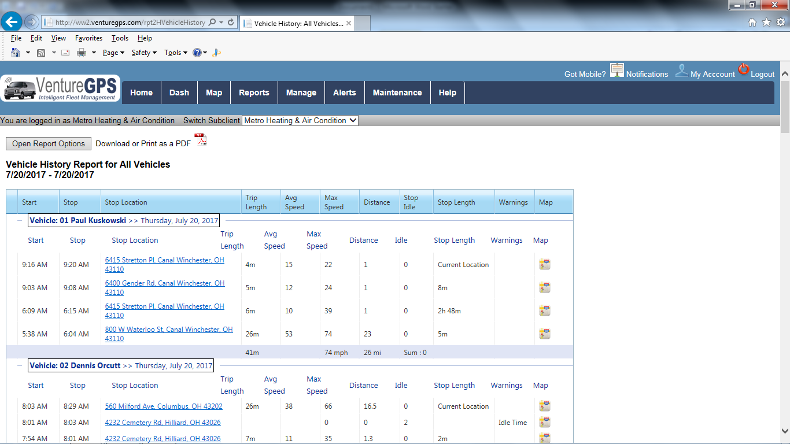The image size is (790, 444).
Task: Click the Logout power icon
Action: point(743,69)
